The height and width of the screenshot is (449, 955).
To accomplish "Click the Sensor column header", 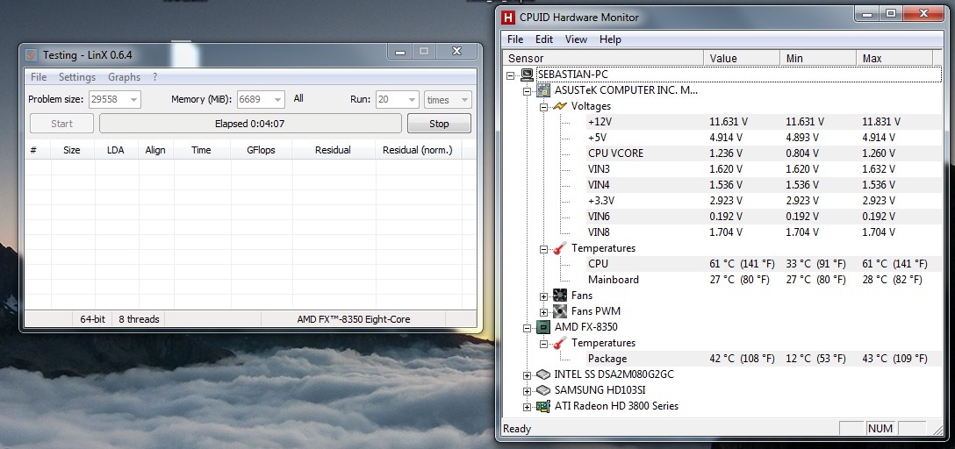I will click(x=602, y=59).
